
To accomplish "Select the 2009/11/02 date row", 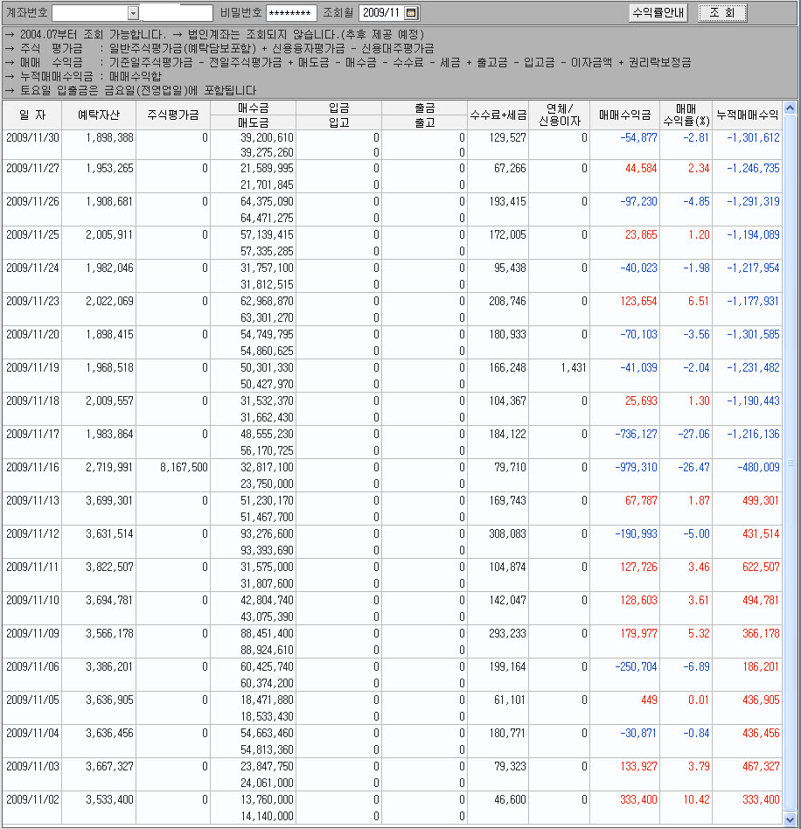I will click(32, 799).
